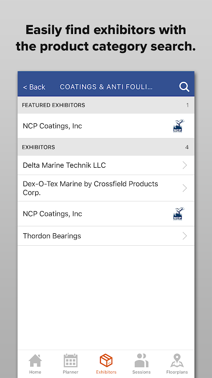
Task: Expand Dex-O-Tex Marine row chevron
Action: pos(185,188)
